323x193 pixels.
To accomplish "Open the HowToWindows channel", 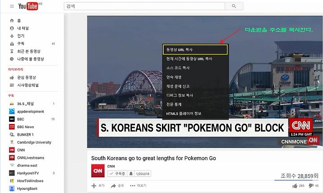I will 31,181.
